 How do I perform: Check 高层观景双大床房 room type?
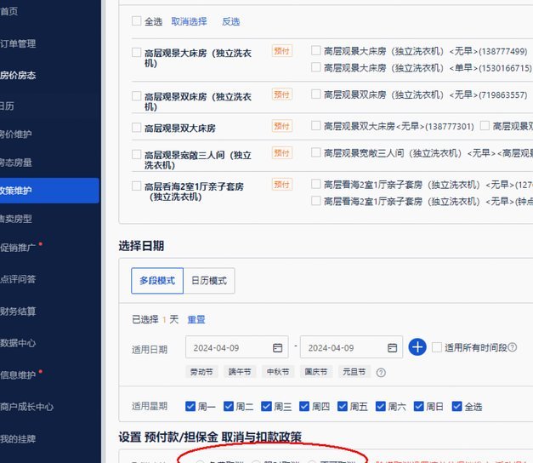(136, 128)
